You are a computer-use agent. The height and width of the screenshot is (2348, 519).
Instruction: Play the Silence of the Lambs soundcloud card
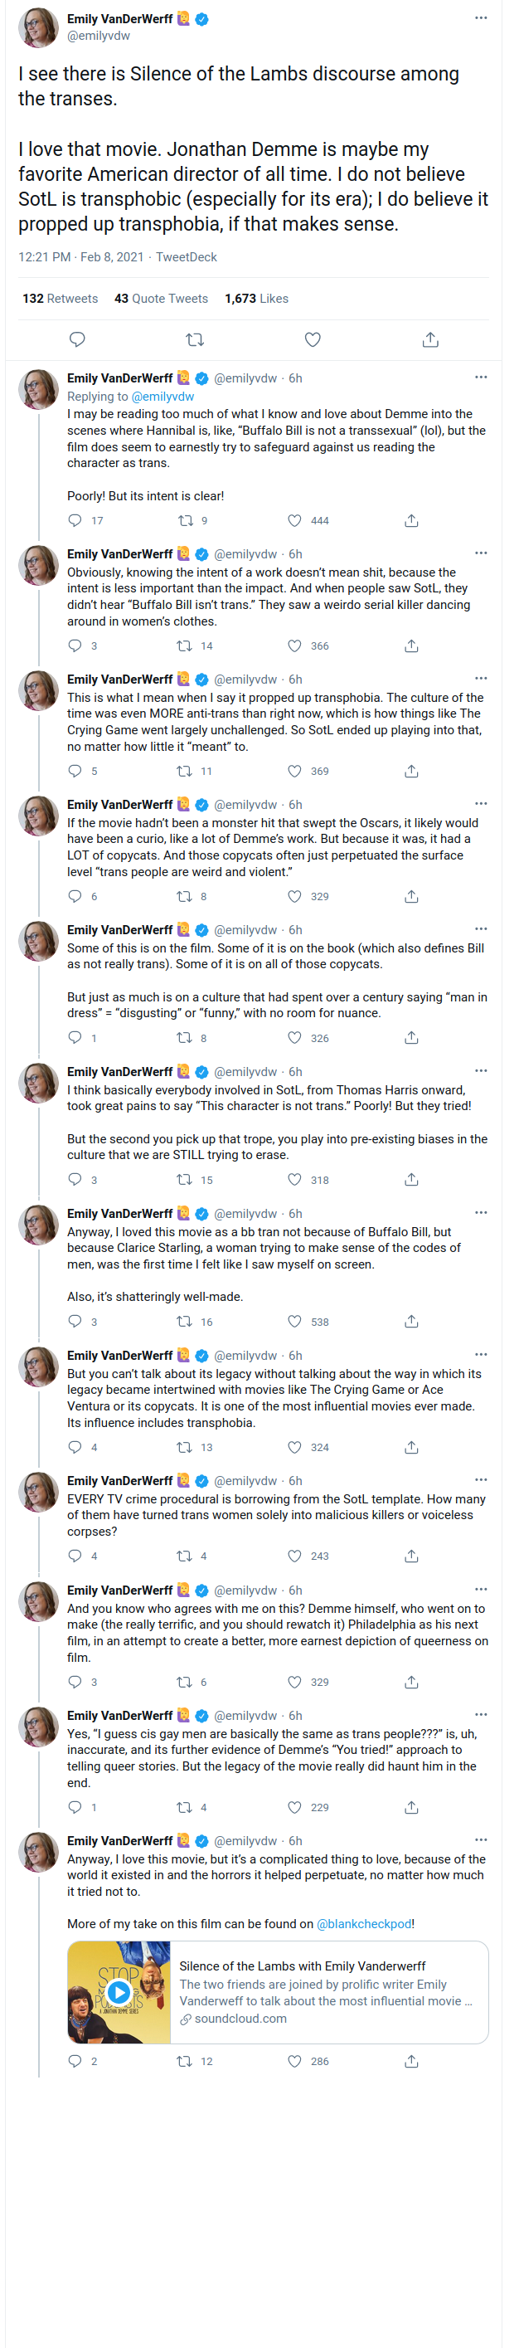click(x=119, y=1991)
